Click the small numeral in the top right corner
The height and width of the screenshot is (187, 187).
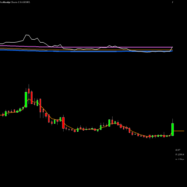[x=172, y=2]
